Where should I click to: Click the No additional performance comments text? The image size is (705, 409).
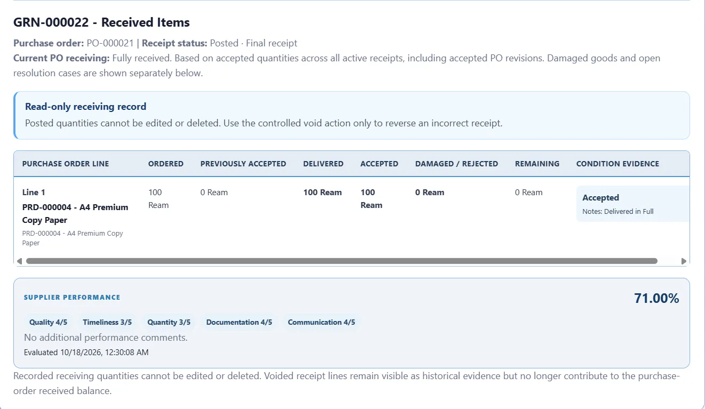coord(106,338)
